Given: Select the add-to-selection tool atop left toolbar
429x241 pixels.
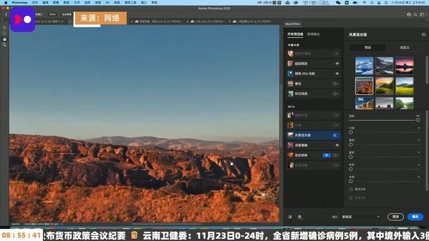Looking at the screenshot, I should coord(5,27).
